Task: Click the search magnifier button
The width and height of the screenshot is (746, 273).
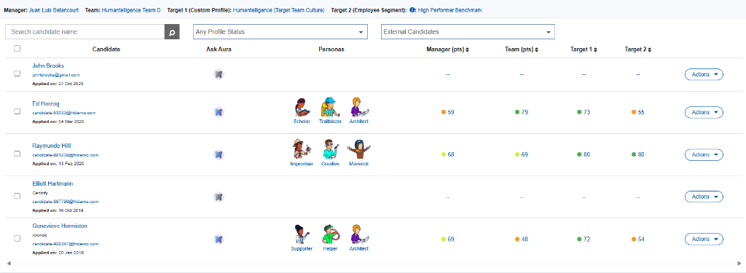Action: 172,32
